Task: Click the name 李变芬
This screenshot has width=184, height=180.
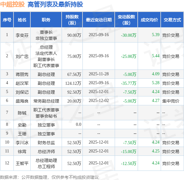Action: (x=22, y=35)
